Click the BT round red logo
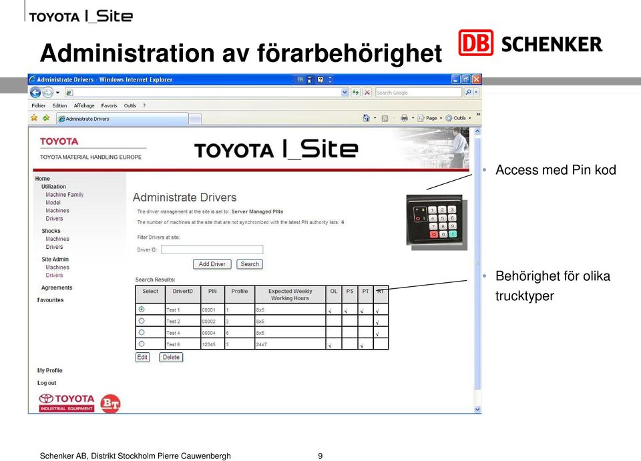The image size is (641, 461). [110, 404]
